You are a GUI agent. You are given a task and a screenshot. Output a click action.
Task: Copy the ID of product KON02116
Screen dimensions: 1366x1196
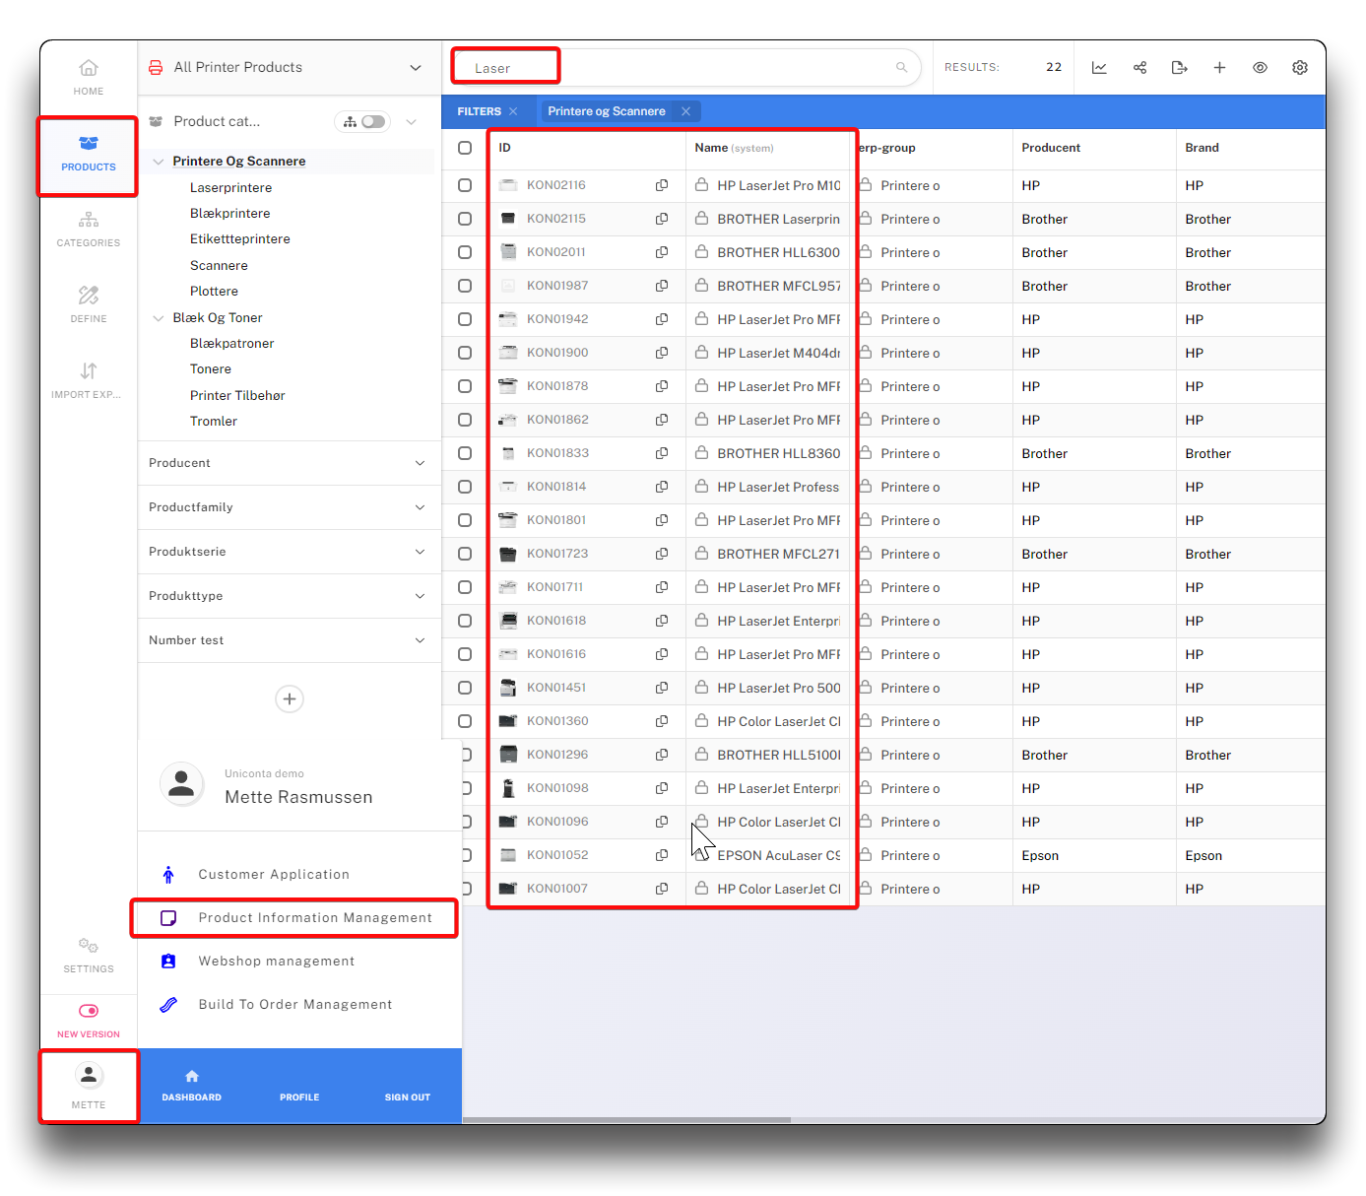(662, 185)
